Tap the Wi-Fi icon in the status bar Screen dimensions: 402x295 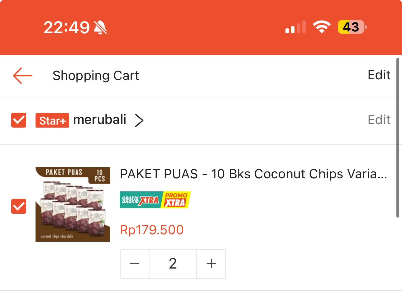[322, 27]
